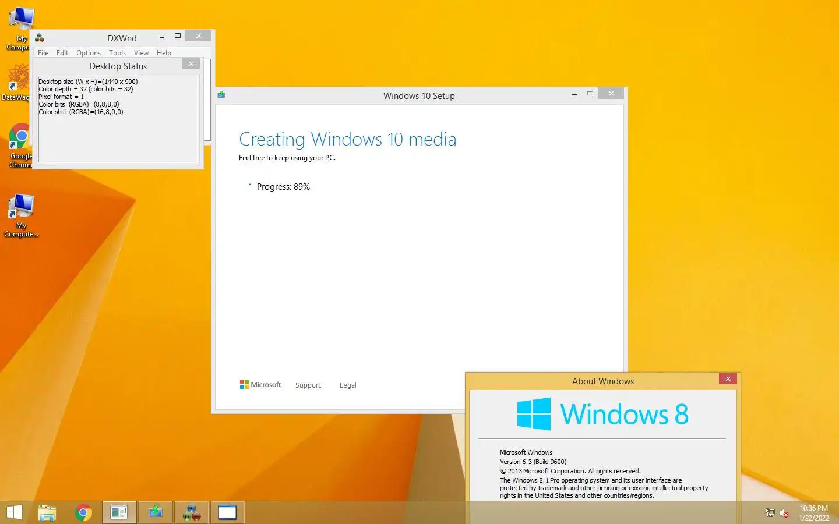
Task: Select the blank window taskbar button
Action: (228, 512)
